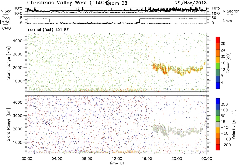The image size is (239, 165).
Task: Click the 'Power [dB]' color bar label
Action: [228, 63]
